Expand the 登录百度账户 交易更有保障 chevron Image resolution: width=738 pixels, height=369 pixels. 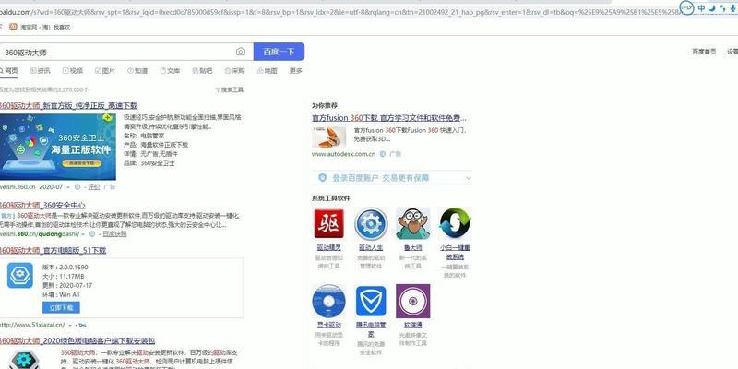(468, 178)
